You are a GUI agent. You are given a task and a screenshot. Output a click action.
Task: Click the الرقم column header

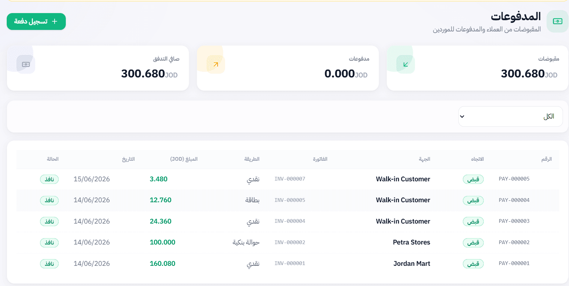[547, 159]
